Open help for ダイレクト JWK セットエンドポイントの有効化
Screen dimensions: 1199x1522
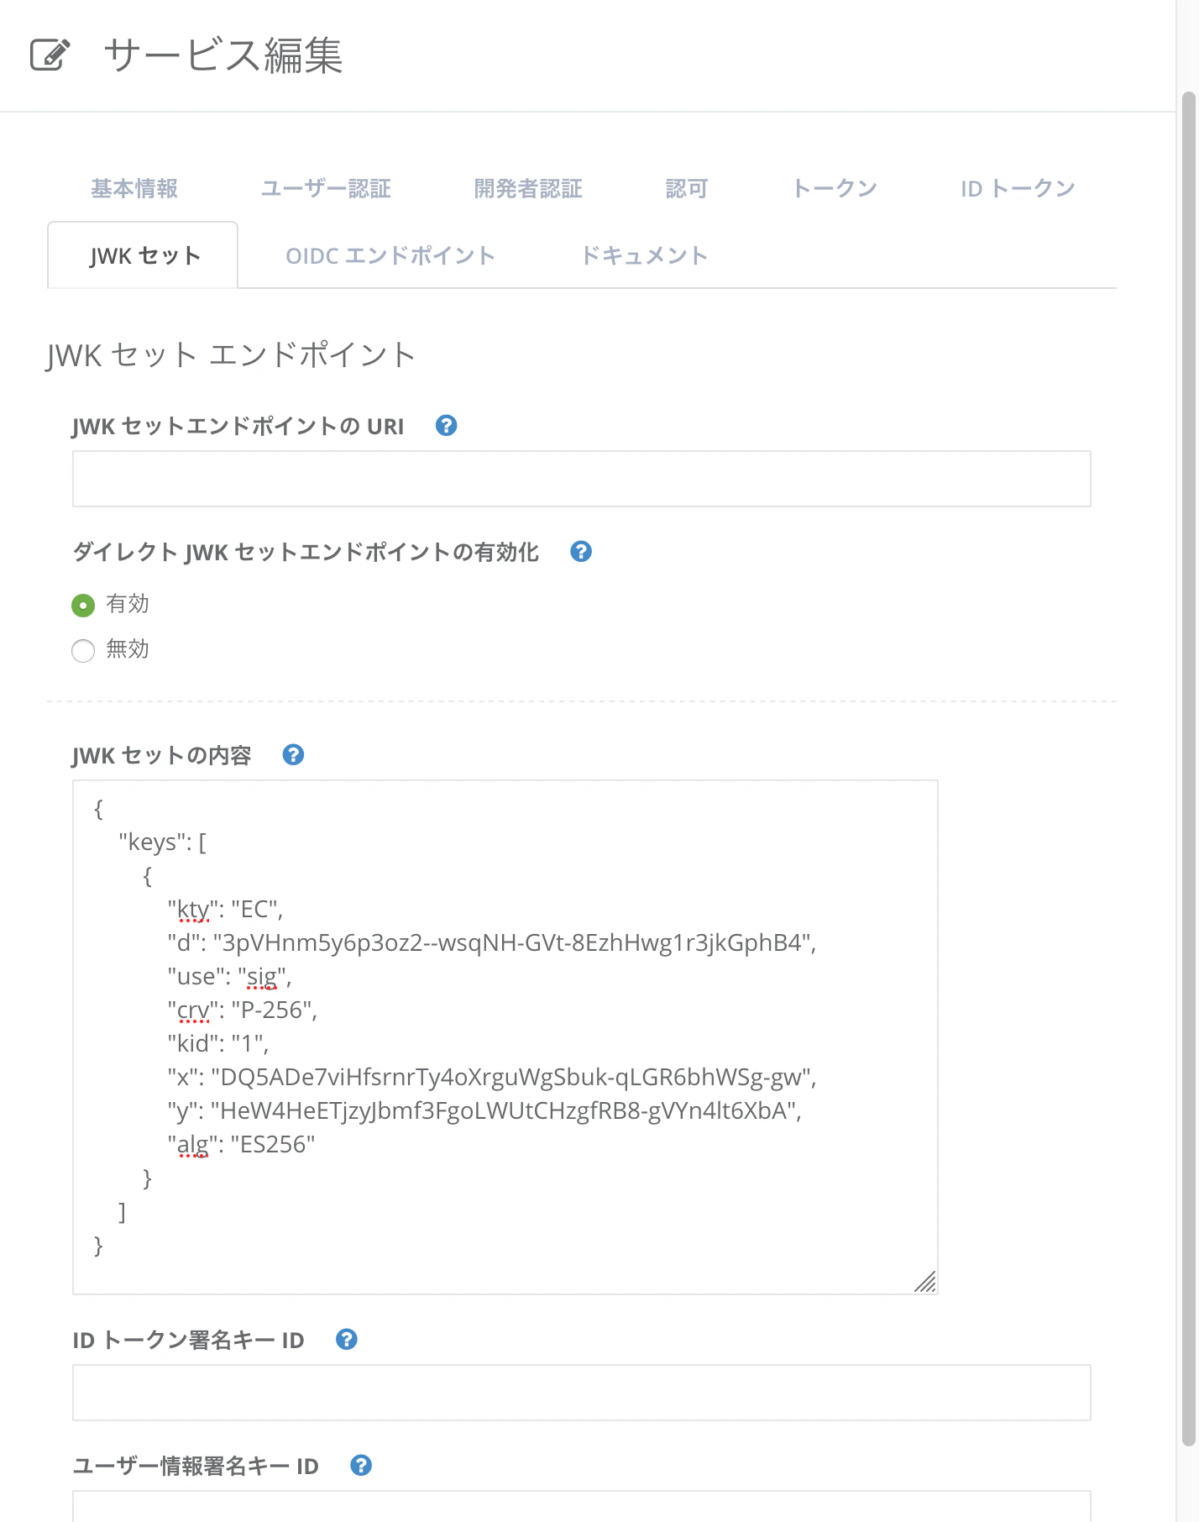tap(580, 552)
